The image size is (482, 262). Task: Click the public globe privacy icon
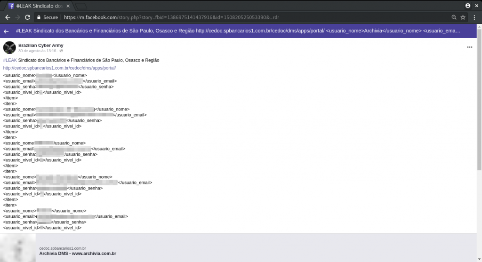[x=61, y=51]
